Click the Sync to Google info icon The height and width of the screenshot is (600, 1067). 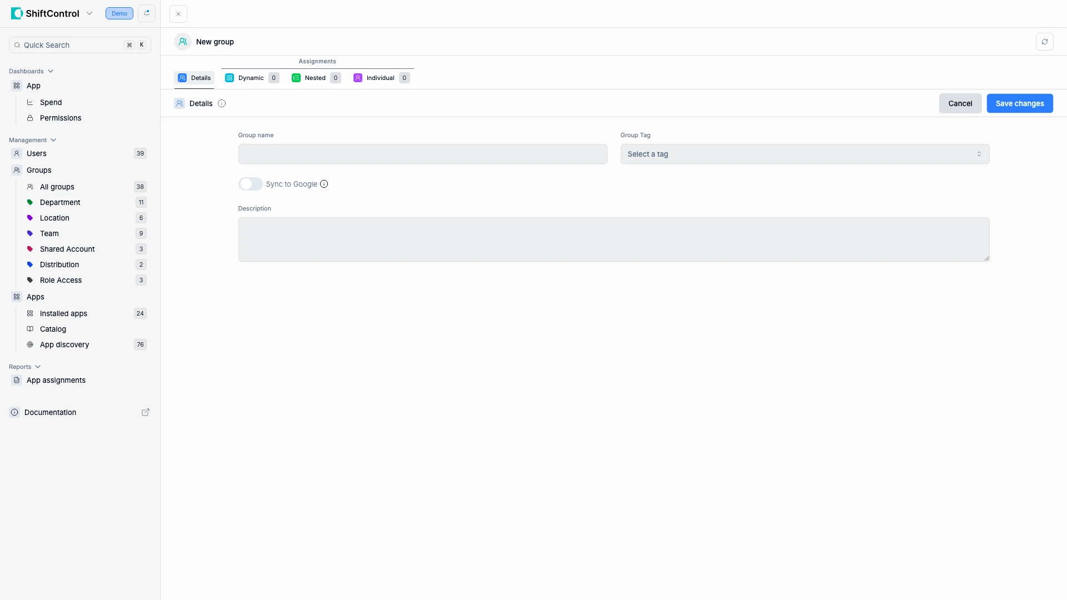point(324,184)
